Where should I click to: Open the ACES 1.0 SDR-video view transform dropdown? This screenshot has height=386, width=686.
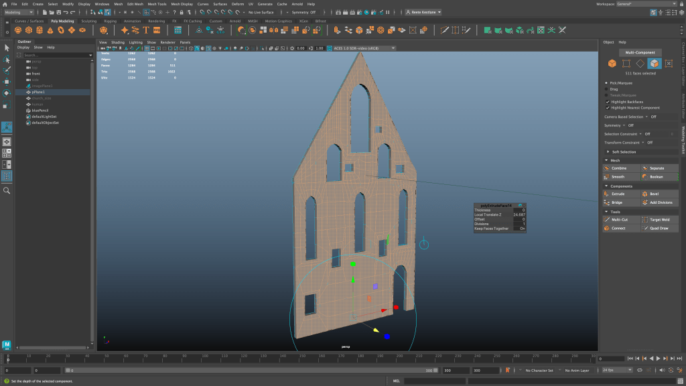click(x=364, y=48)
